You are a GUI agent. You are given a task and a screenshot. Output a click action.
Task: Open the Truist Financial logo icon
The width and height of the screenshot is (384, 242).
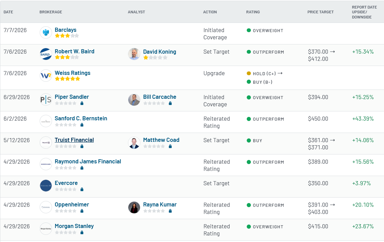pyautogui.click(x=46, y=143)
